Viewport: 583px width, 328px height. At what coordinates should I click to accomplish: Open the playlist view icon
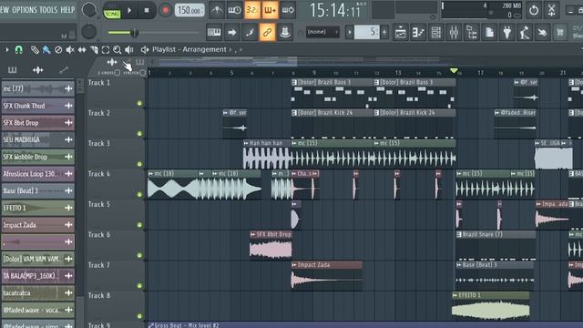click(x=401, y=33)
